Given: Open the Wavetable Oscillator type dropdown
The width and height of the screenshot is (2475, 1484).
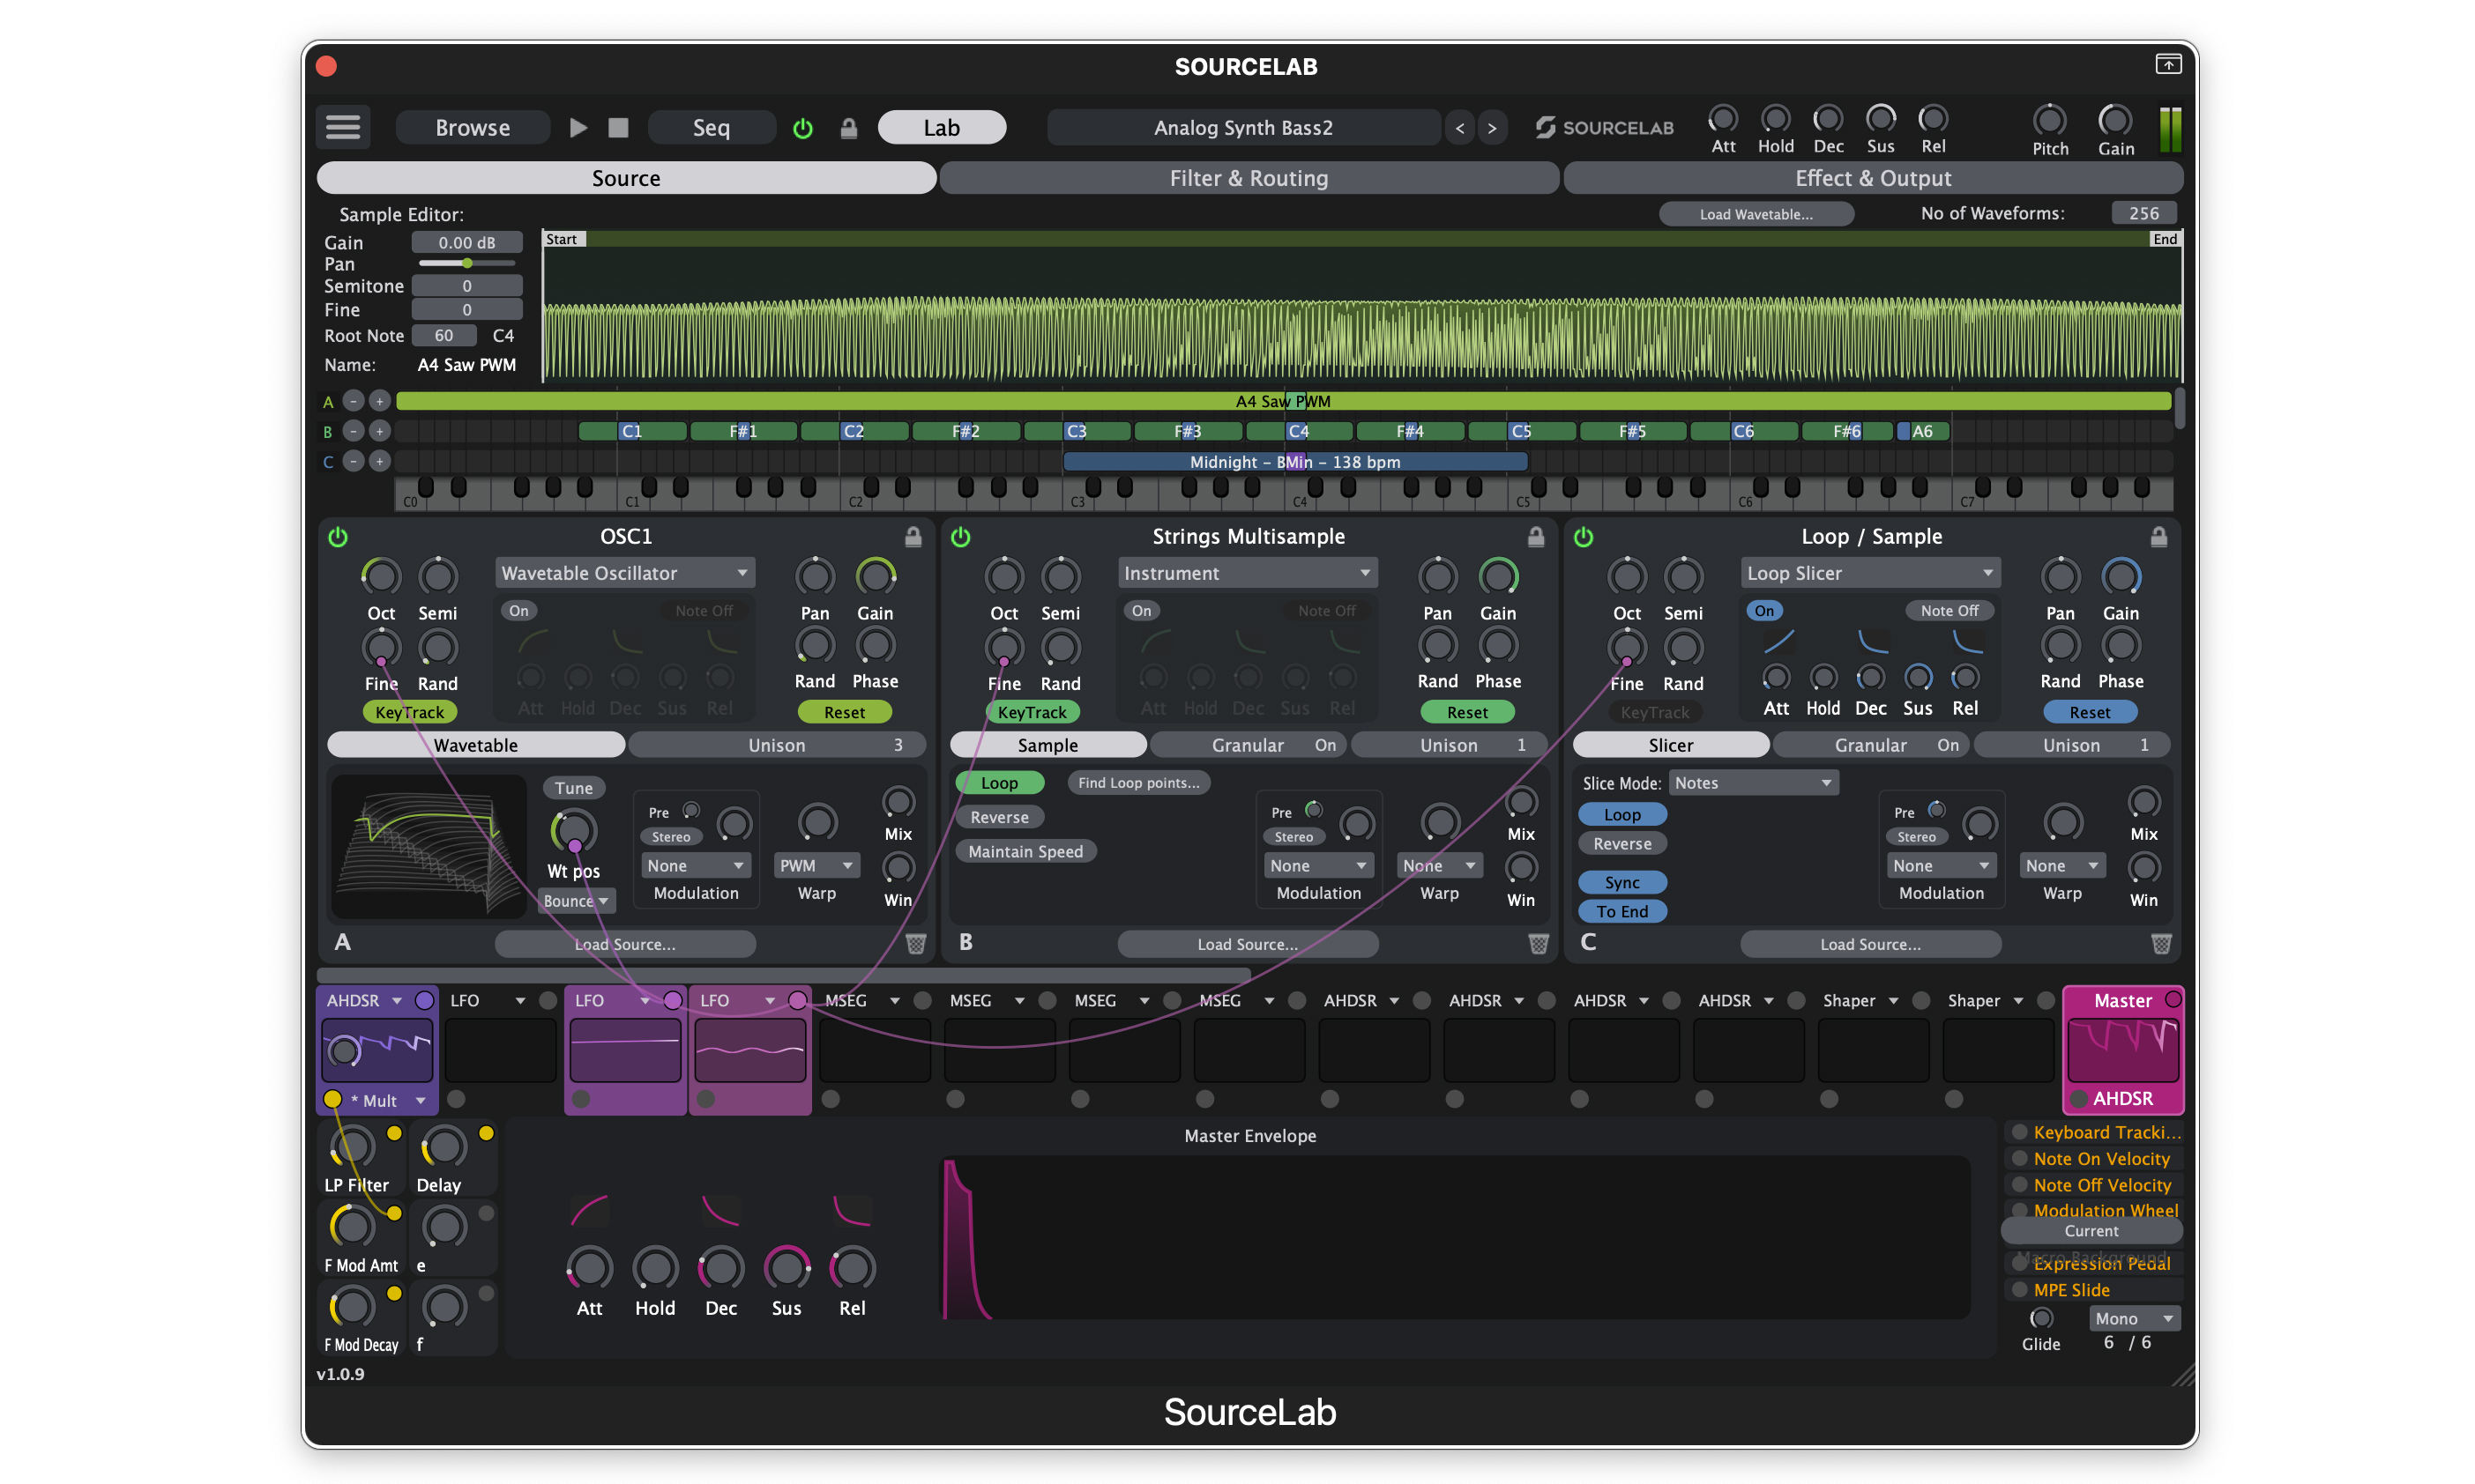Looking at the screenshot, I should coord(624,572).
